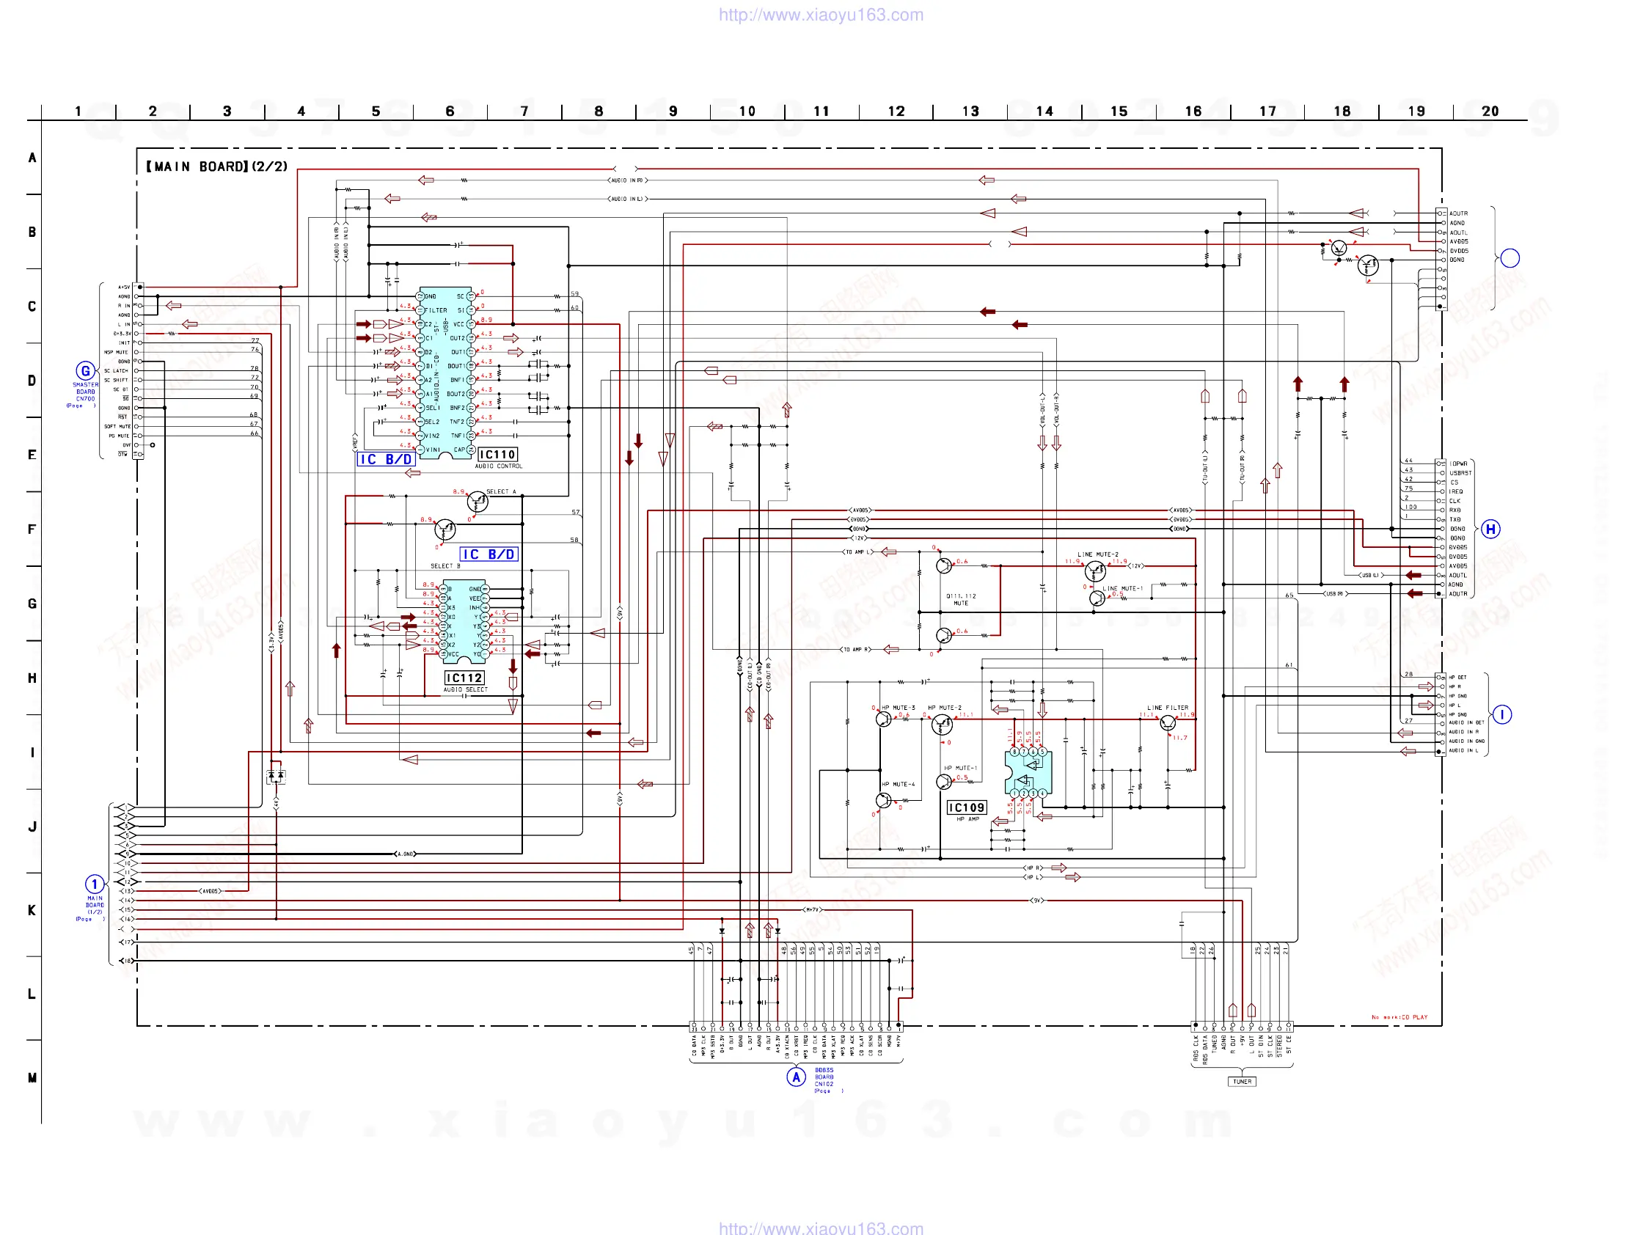Viewport: 1643px width, 1235px height.
Task: Click the HP MUTE-2 transistor symbol
Action: click(942, 724)
